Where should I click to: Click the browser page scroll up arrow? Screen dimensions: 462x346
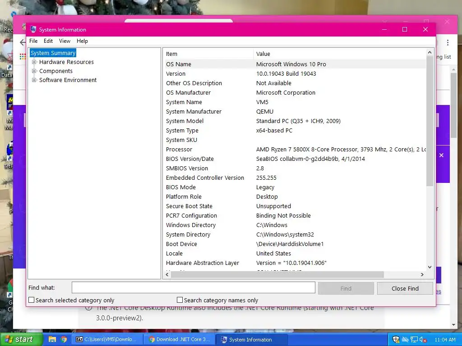point(453,70)
